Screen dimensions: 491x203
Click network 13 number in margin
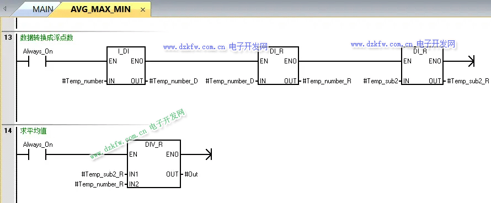(8, 38)
